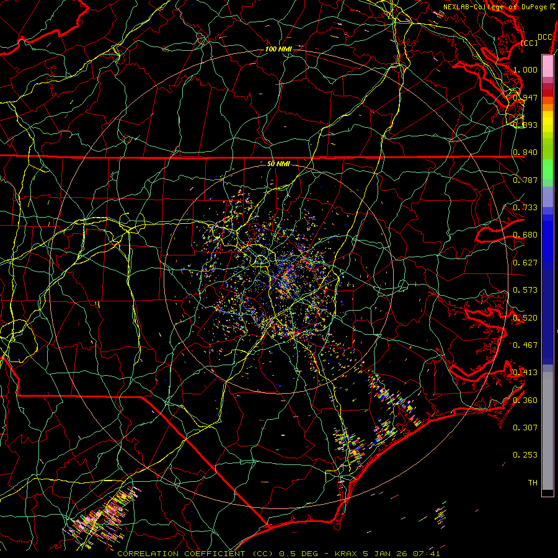Select the 0.787 scale value label
This screenshot has height=558, width=558.
click(x=525, y=180)
